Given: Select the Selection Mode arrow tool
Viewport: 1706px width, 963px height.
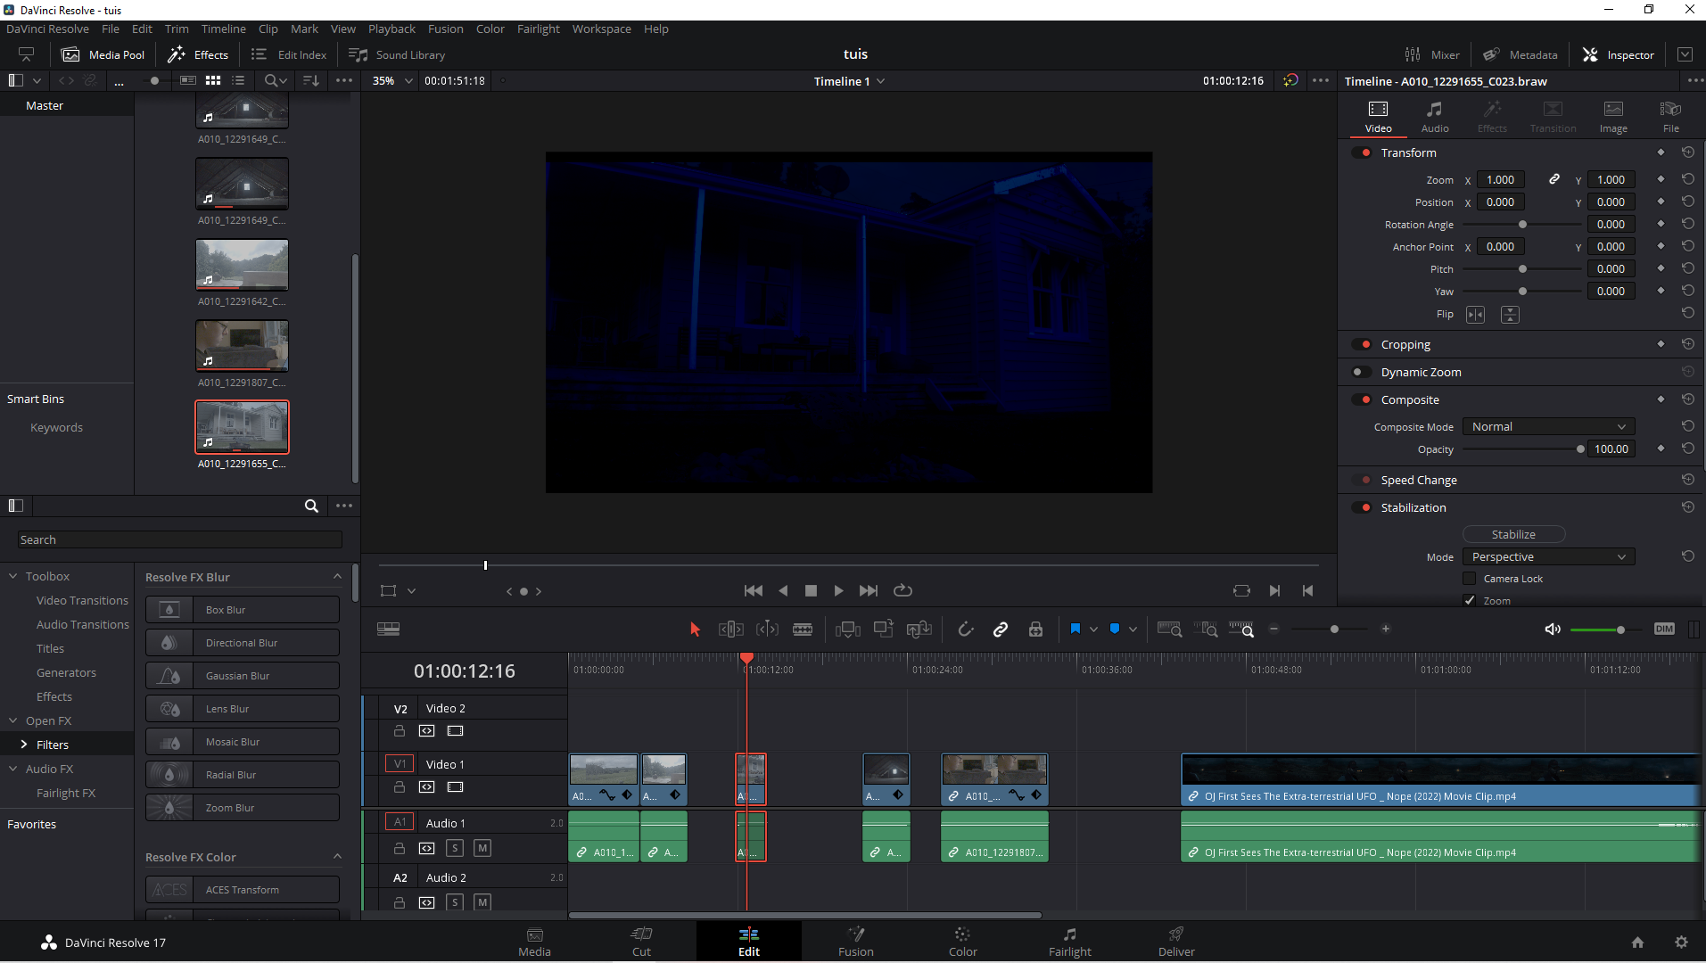Looking at the screenshot, I should (696, 630).
